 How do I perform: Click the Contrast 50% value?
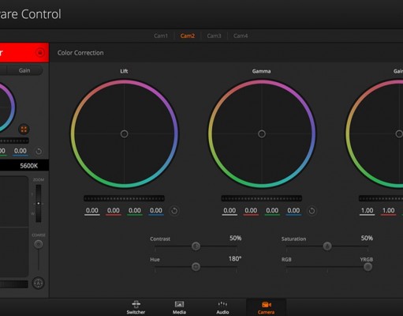click(235, 238)
